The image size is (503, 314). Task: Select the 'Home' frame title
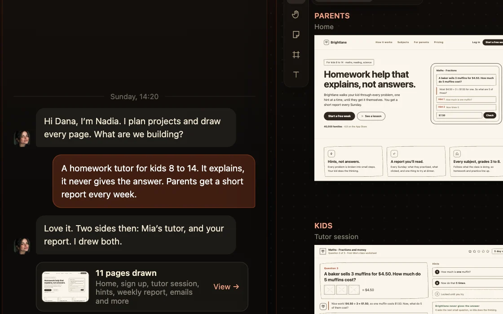pyautogui.click(x=324, y=27)
